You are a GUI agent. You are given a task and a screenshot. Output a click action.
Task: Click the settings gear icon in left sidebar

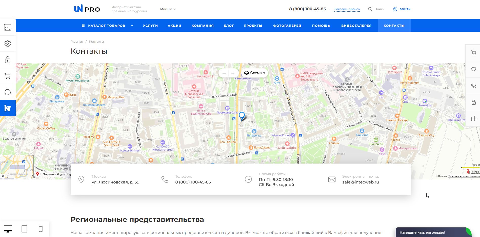(8, 44)
